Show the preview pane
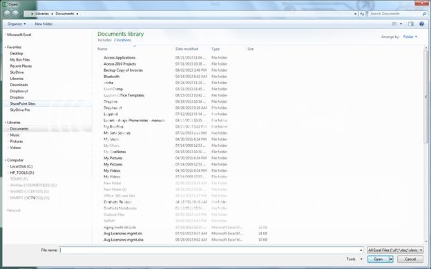The height and width of the screenshot is (269, 431). coord(411,24)
